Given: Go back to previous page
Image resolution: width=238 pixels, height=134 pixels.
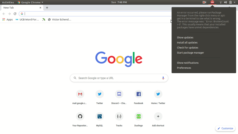Looking at the screenshot, I should pos(4,14).
